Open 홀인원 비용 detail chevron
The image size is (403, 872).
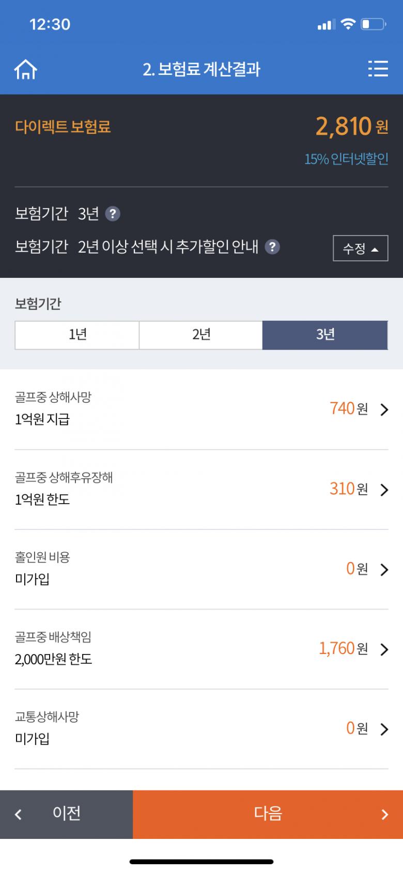pyautogui.click(x=384, y=569)
